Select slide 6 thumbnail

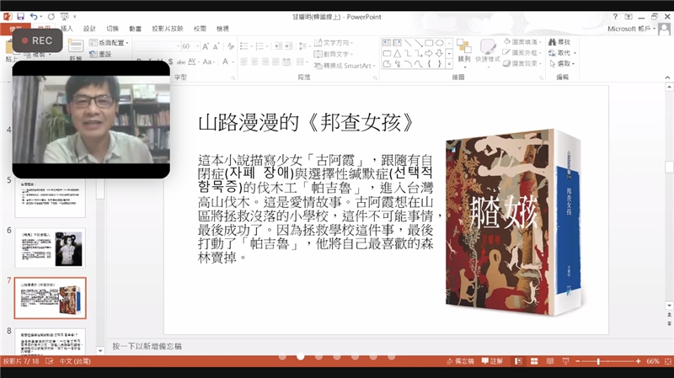click(51, 248)
